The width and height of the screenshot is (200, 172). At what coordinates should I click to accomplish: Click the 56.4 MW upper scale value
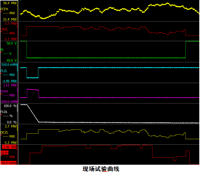pyautogui.click(x=10, y=3)
